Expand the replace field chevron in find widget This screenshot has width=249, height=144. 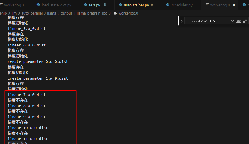(x=182, y=21)
